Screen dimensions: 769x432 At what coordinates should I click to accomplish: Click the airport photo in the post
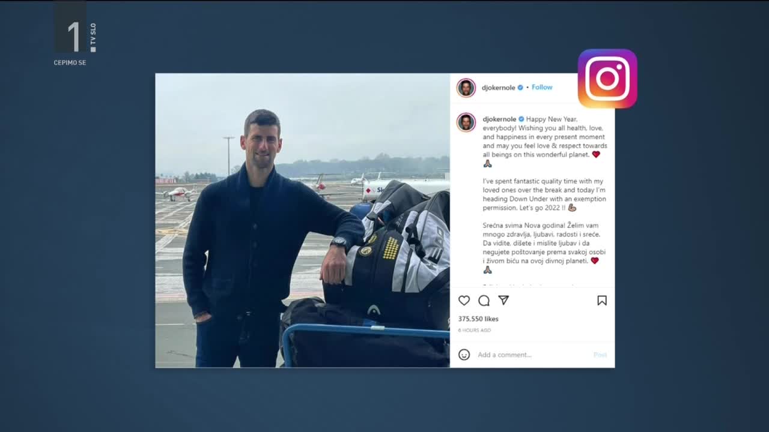(302, 220)
